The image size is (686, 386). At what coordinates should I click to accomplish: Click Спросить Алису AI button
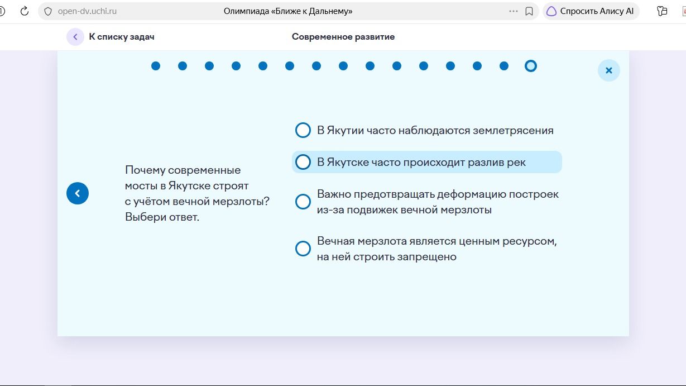pos(591,11)
